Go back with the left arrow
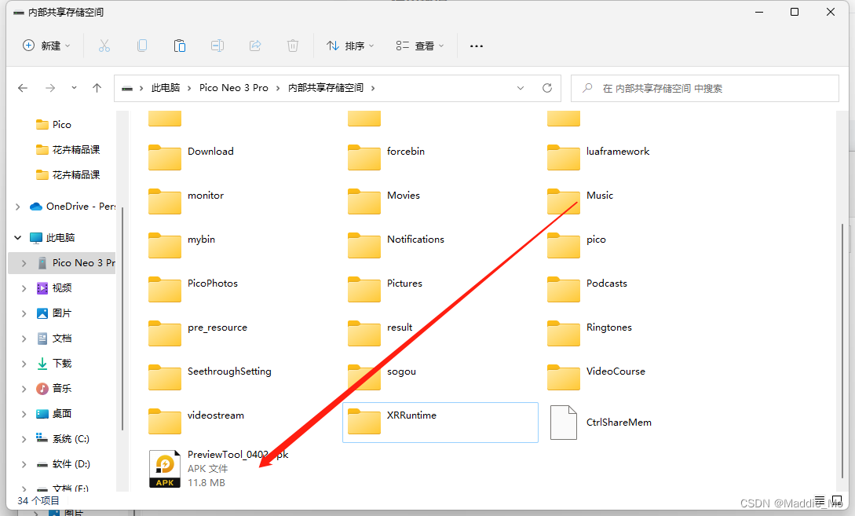Image resolution: width=855 pixels, height=516 pixels. point(23,88)
